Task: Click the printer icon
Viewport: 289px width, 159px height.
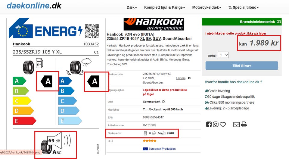Action: point(244,124)
